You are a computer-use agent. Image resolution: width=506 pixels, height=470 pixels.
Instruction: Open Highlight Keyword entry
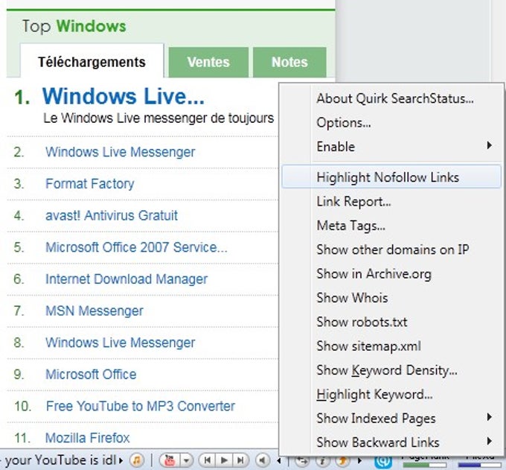tap(391, 395)
